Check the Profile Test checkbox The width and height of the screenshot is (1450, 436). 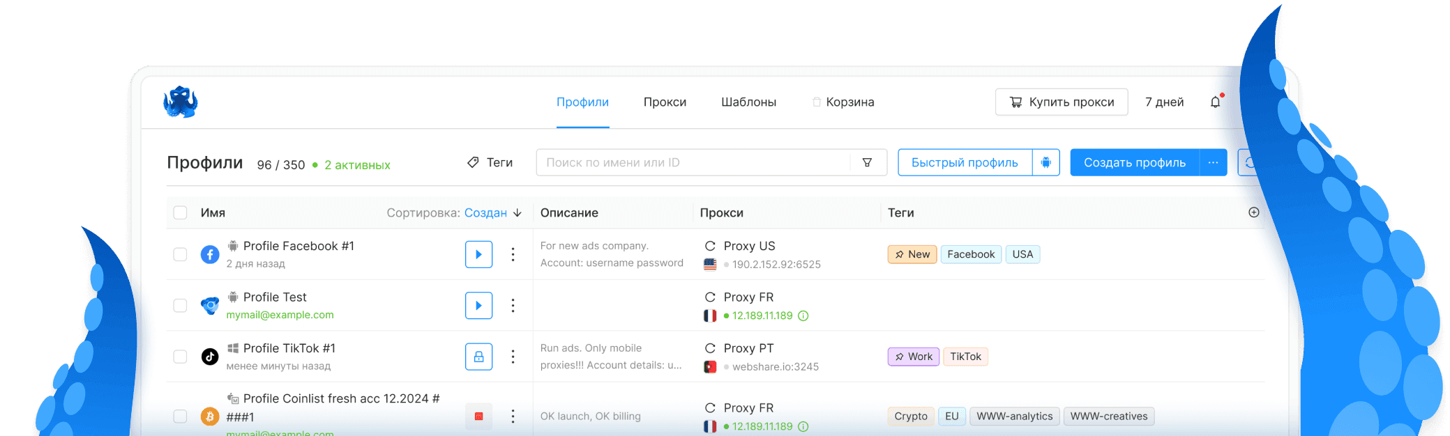tap(180, 305)
